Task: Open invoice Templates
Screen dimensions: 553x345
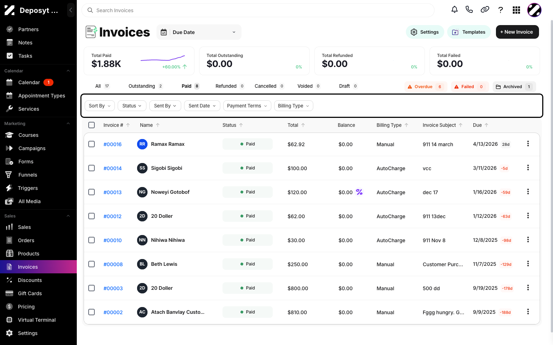Action: 469,32
